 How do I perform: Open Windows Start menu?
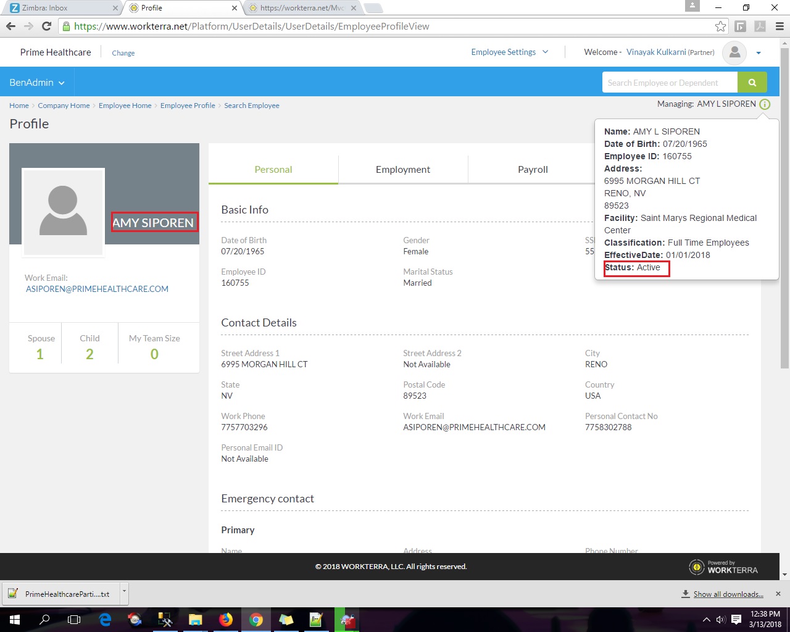click(x=15, y=620)
